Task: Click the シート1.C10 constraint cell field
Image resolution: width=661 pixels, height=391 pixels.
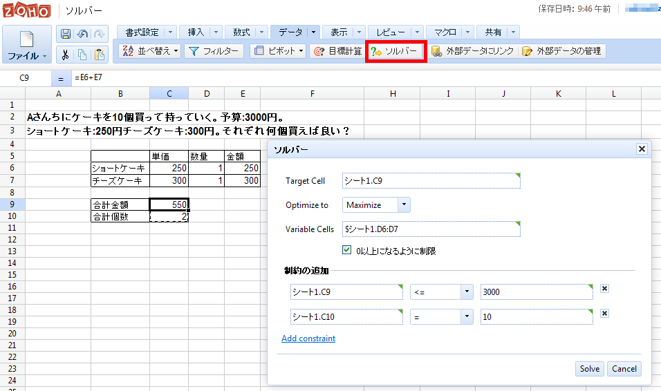Action: click(x=346, y=316)
